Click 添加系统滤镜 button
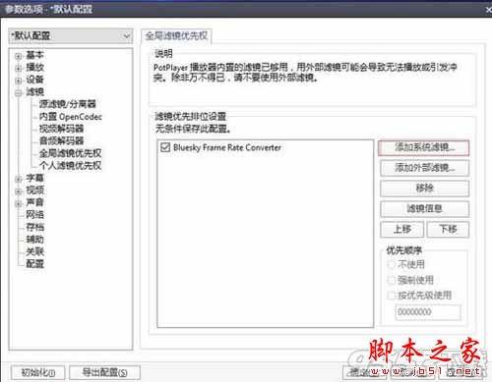Screen dimensions: 492x382 pos(424,148)
